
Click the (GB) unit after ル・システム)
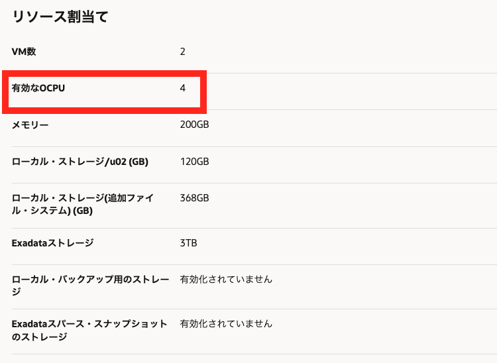coord(81,211)
